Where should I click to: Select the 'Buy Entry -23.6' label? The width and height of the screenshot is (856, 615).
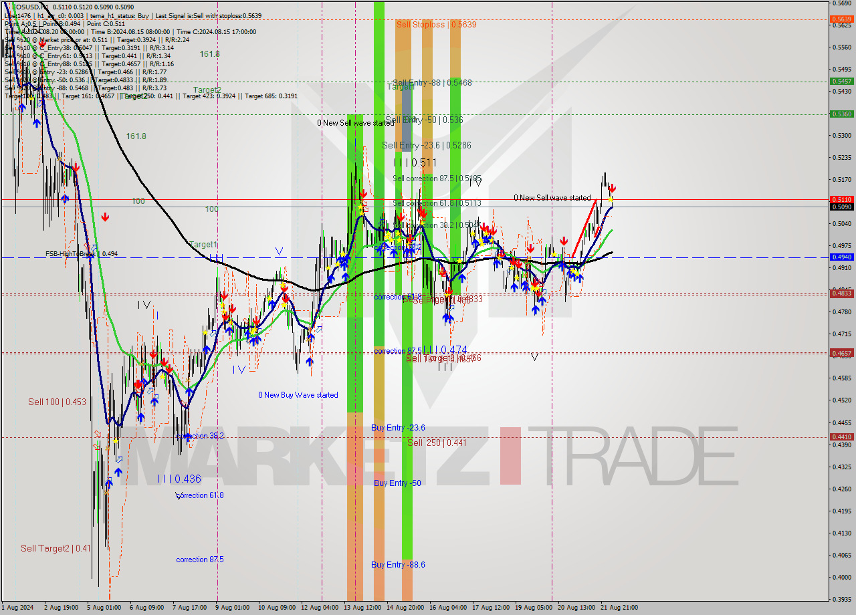[398, 428]
